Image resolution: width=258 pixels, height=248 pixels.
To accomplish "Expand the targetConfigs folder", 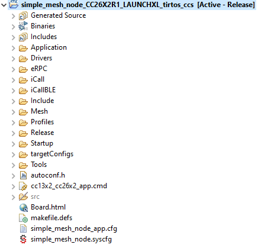I will point(13,154).
